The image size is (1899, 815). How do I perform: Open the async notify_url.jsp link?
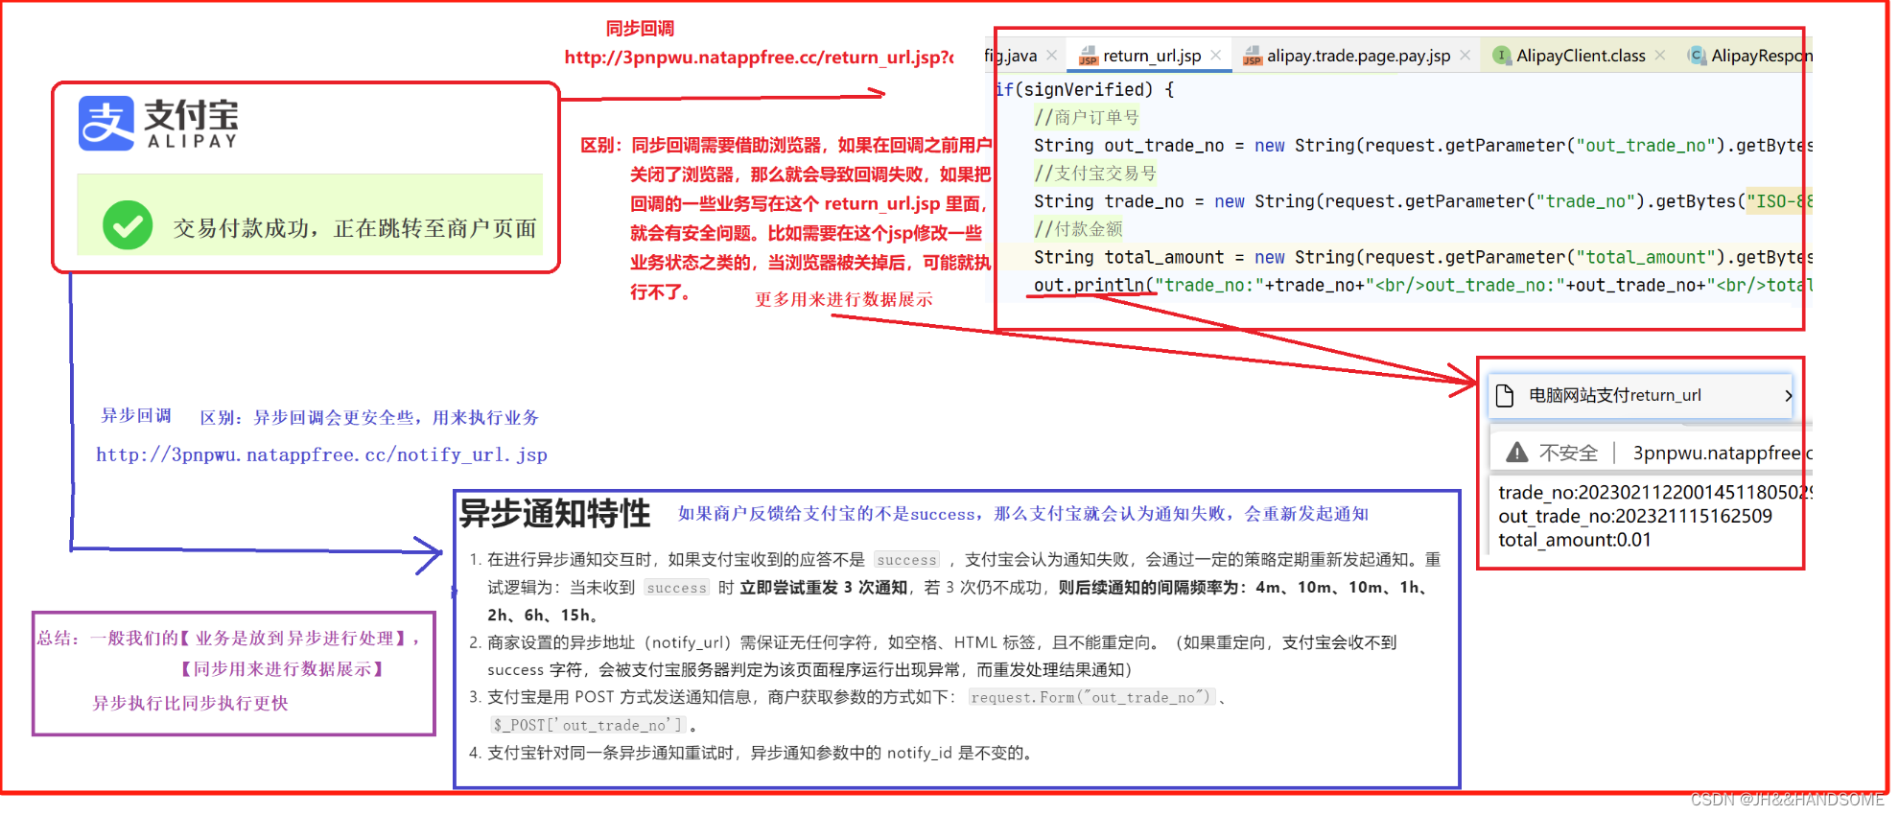pyautogui.click(x=321, y=454)
